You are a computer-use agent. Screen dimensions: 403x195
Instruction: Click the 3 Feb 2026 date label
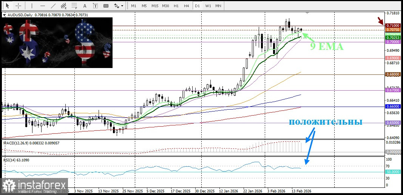click(276, 191)
